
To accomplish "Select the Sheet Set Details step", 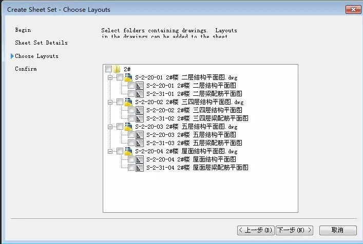I will click(x=41, y=43).
